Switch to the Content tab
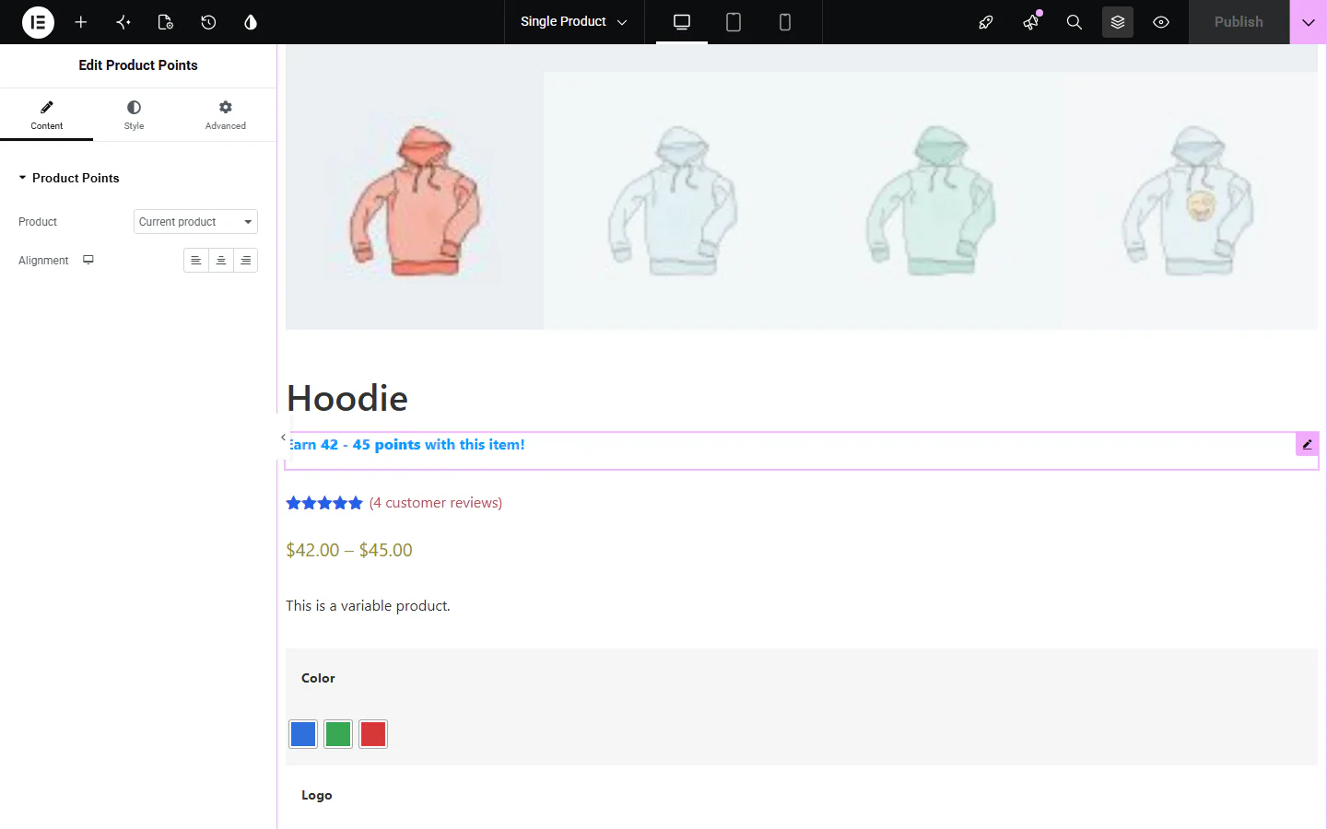 pos(46,114)
